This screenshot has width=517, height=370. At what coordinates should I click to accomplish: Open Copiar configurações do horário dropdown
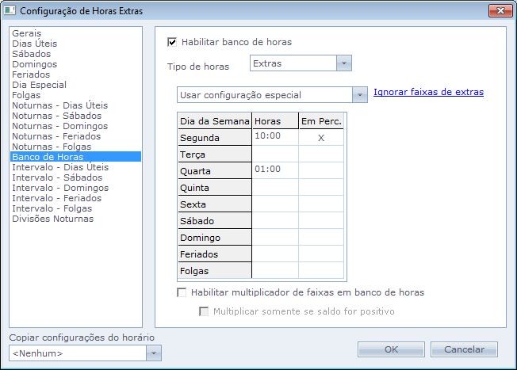(x=154, y=353)
